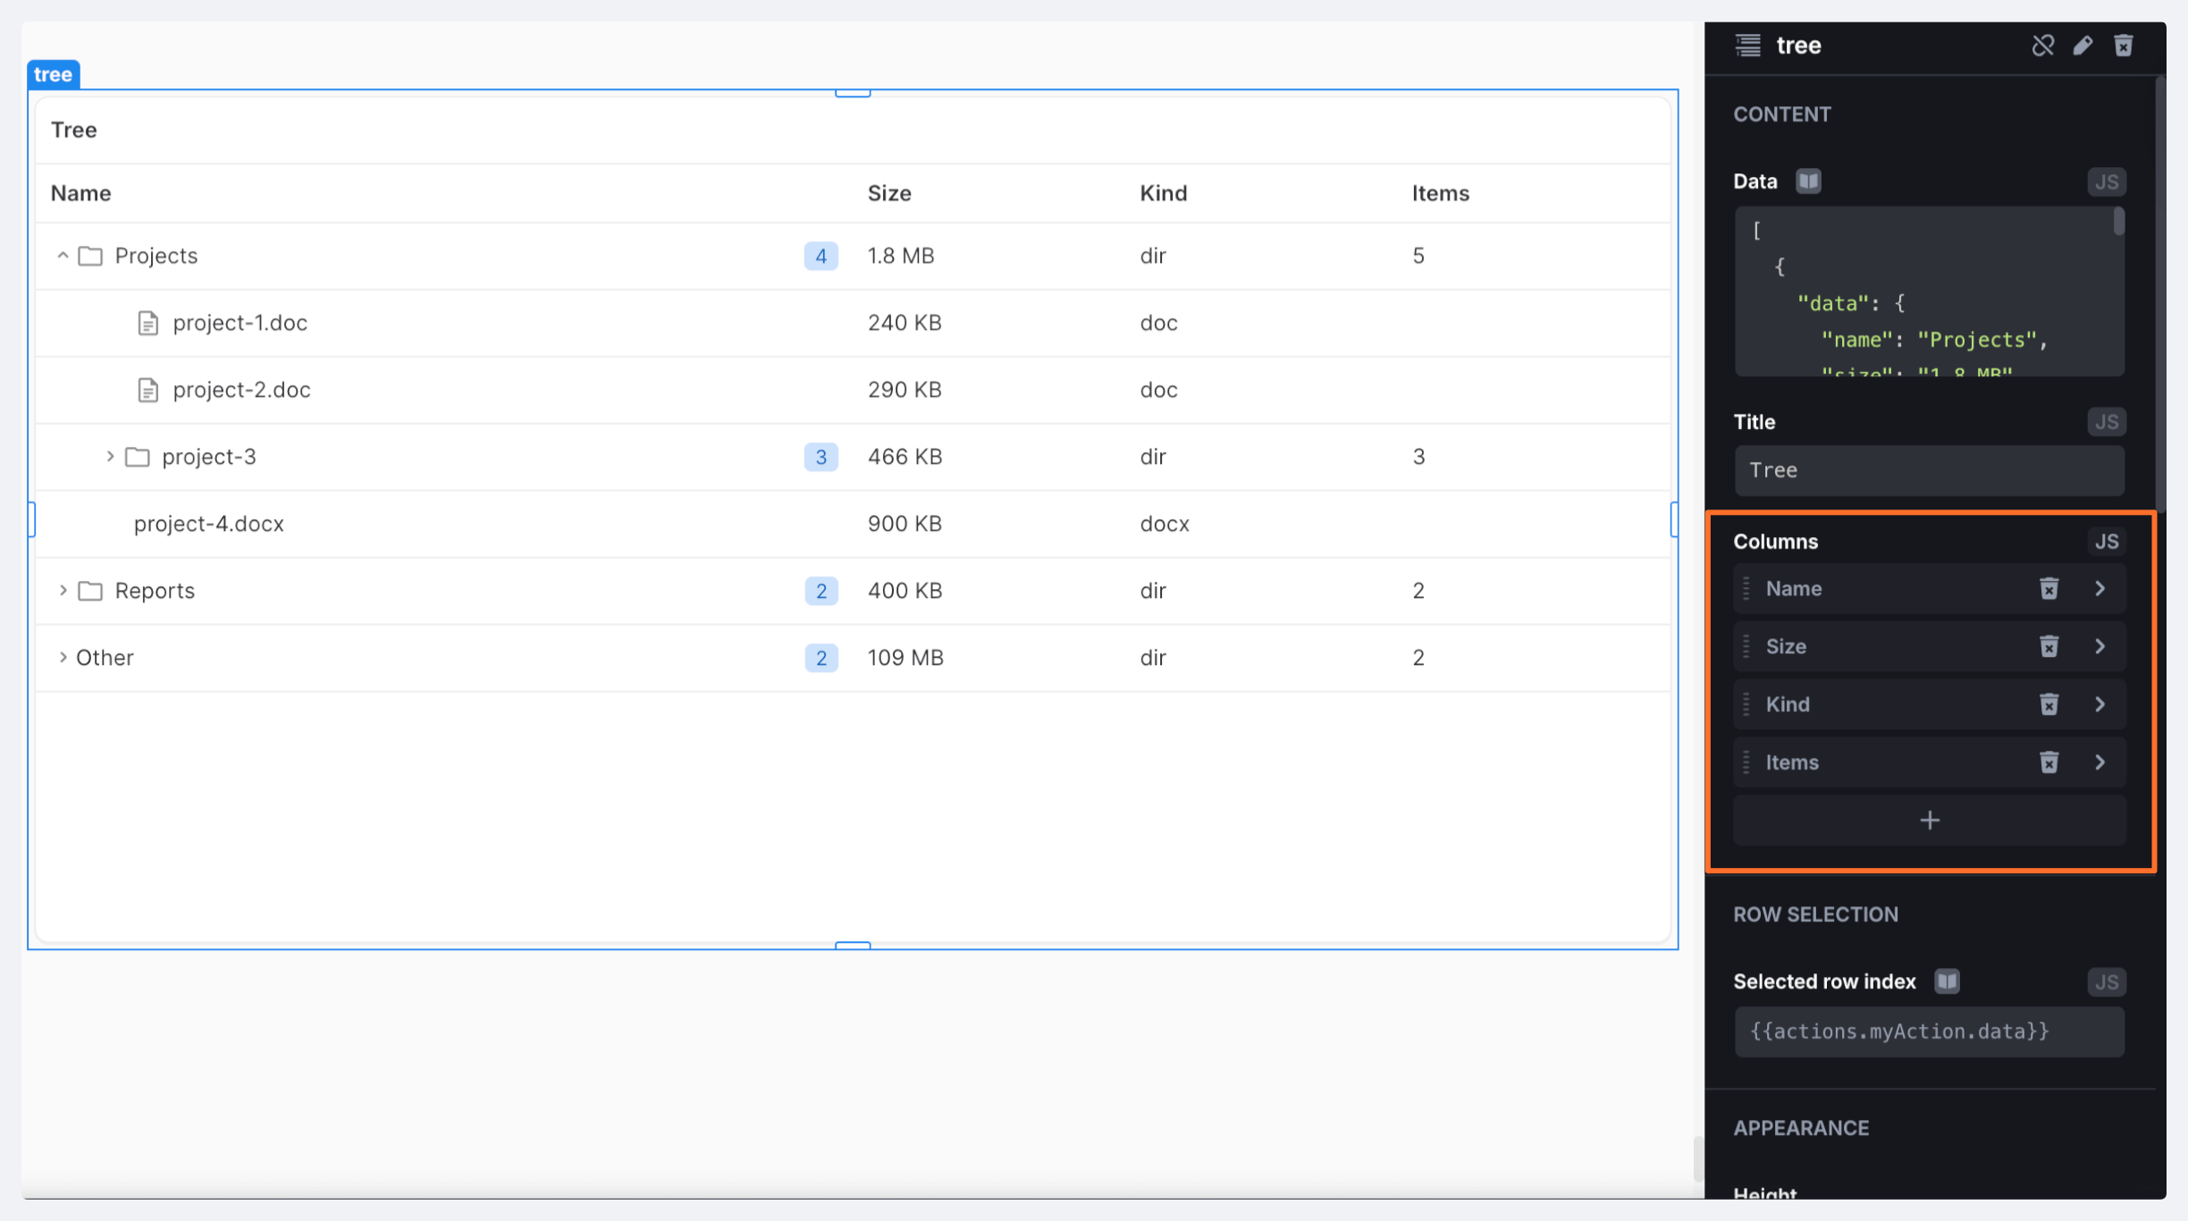Toggle JS mode for Columns
This screenshot has height=1221, width=2188.
coord(2106,542)
